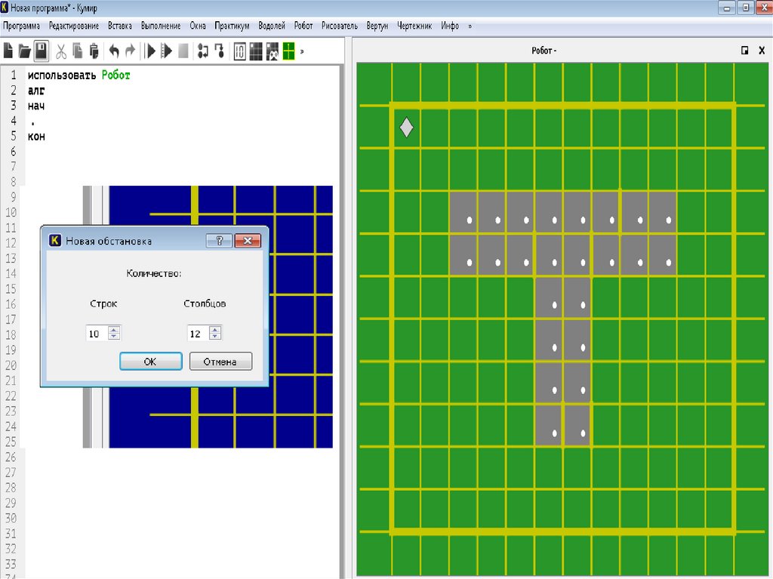Click the Open file folder icon

click(x=25, y=51)
